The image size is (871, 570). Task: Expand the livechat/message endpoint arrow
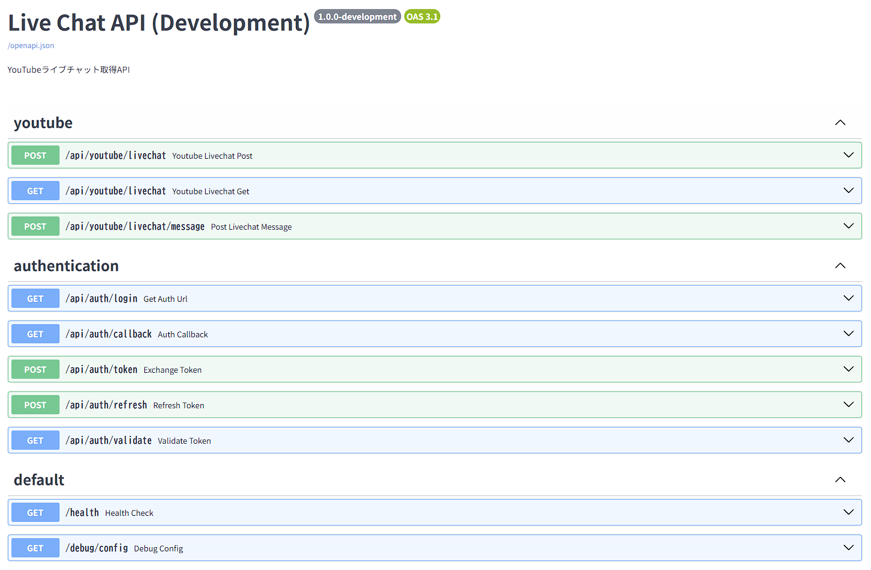tap(849, 226)
